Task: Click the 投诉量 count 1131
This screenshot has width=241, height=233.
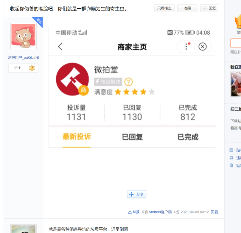Action: click(x=76, y=117)
